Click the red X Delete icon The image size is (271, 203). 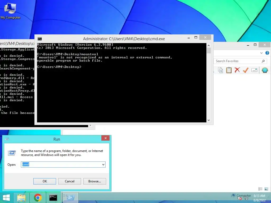(x=237, y=70)
